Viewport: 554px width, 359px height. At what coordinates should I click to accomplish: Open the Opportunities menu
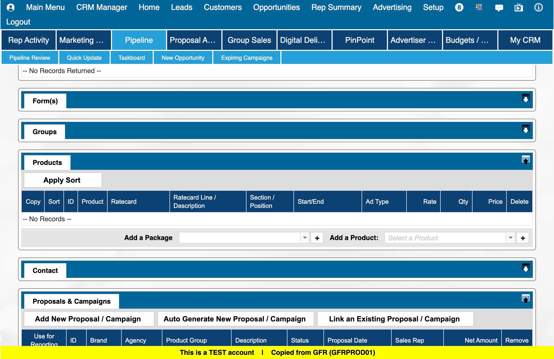pos(276,7)
